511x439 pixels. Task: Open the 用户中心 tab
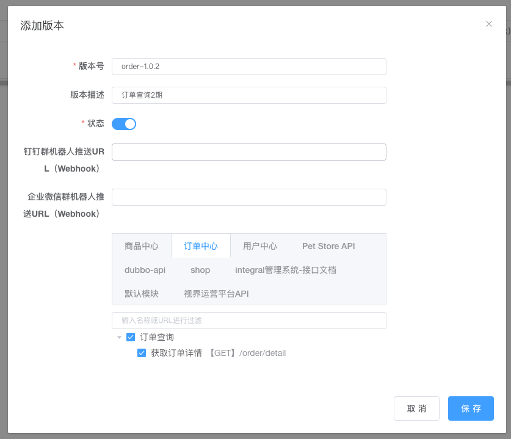pyautogui.click(x=259, y=246)
